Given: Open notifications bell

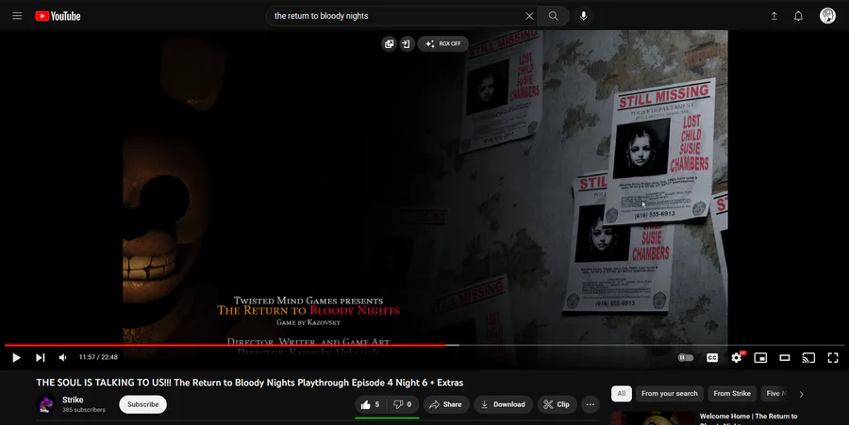Looking at the screenshot, I should click(799, 16).
